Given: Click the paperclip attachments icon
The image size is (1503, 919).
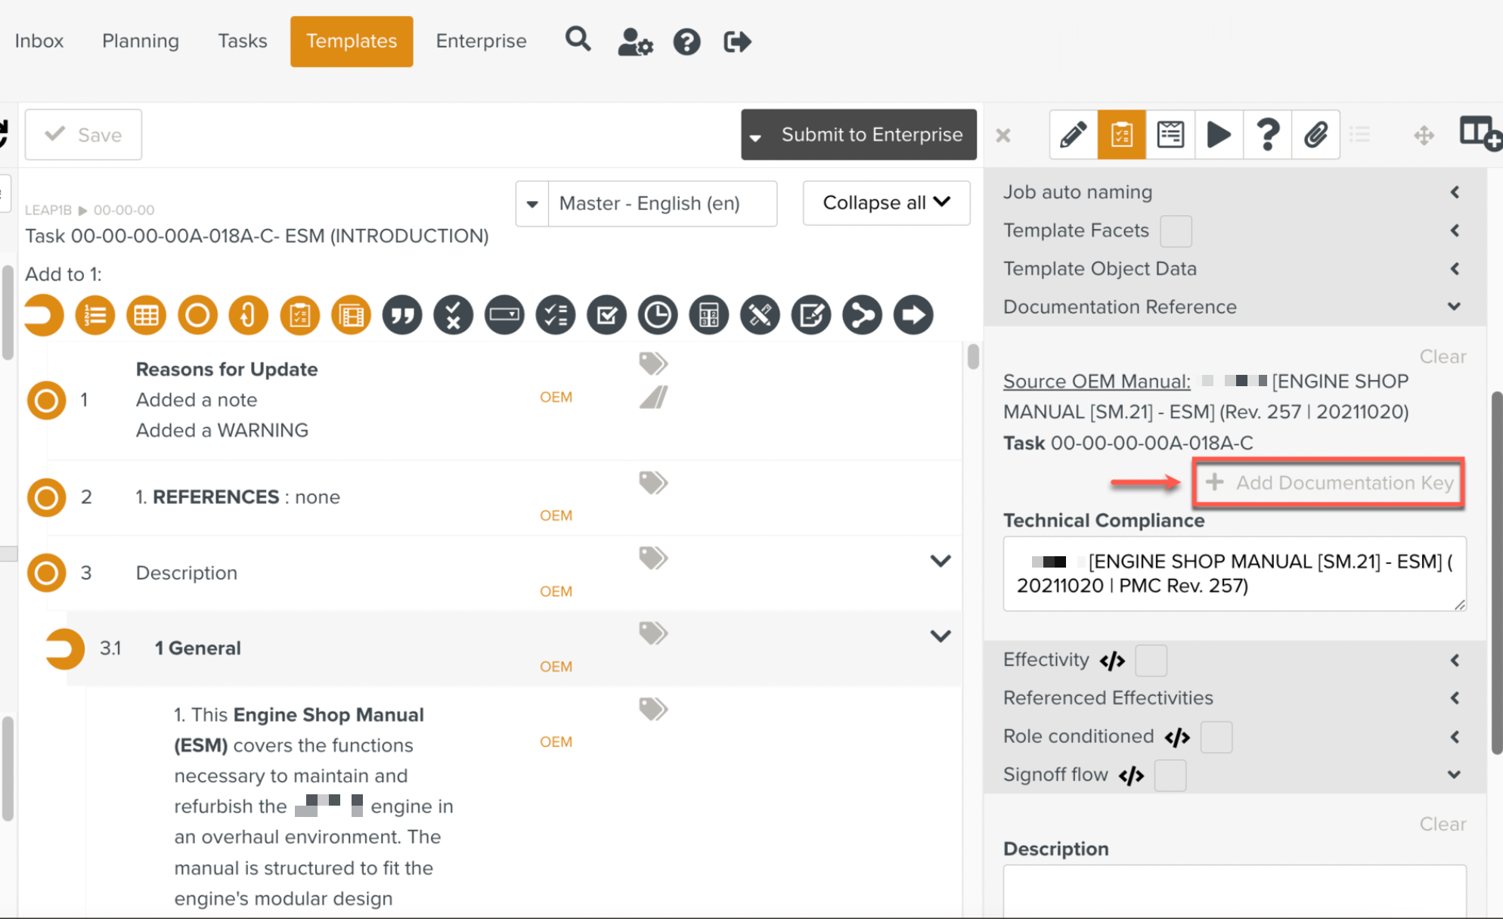Looking at the screenshot, I should click(1316, 135).
